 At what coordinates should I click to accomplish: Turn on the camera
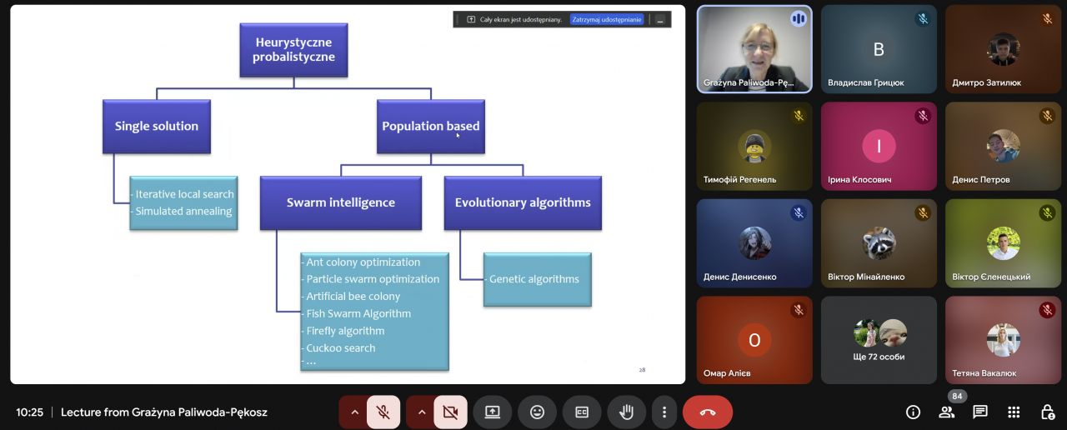(451, 412)
